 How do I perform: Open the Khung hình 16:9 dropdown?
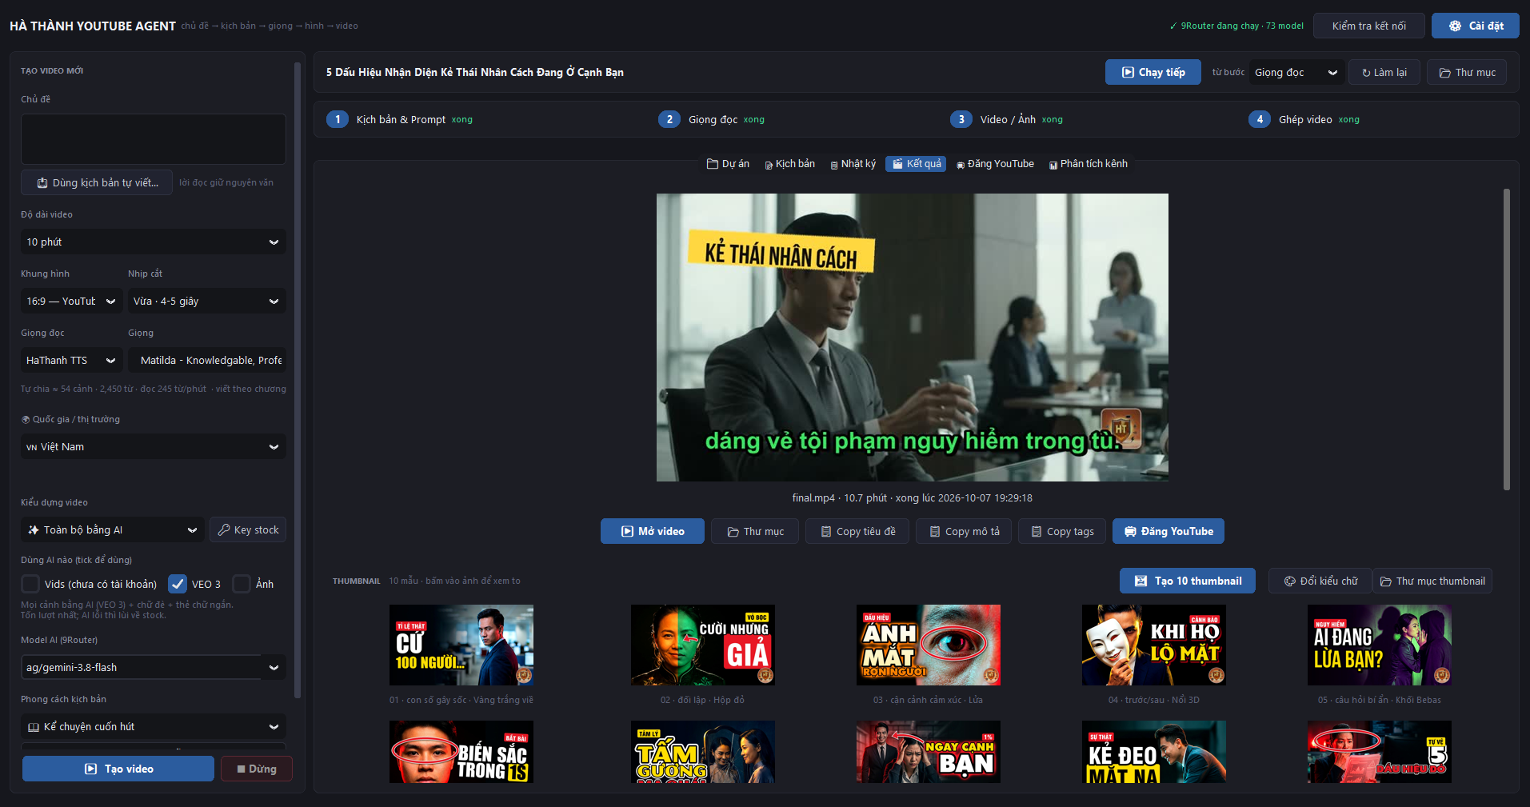(71, 301)
